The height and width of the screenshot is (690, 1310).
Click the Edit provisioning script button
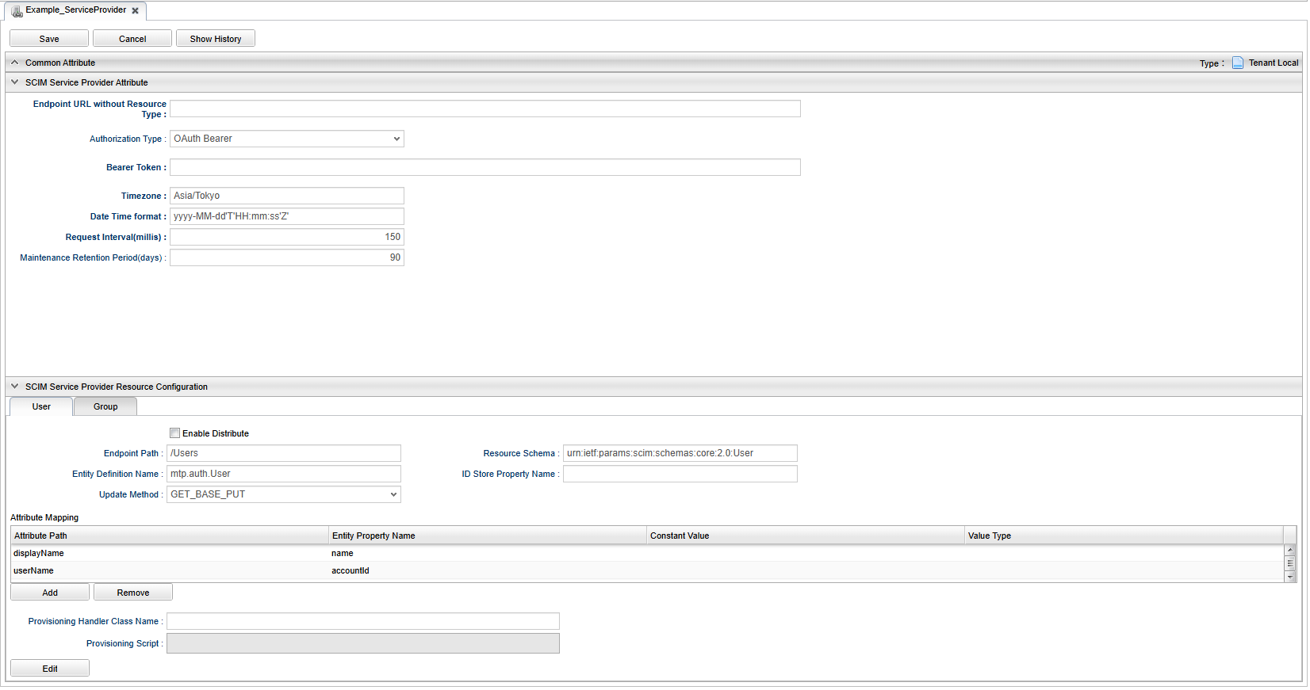click(x=50, y=669)
